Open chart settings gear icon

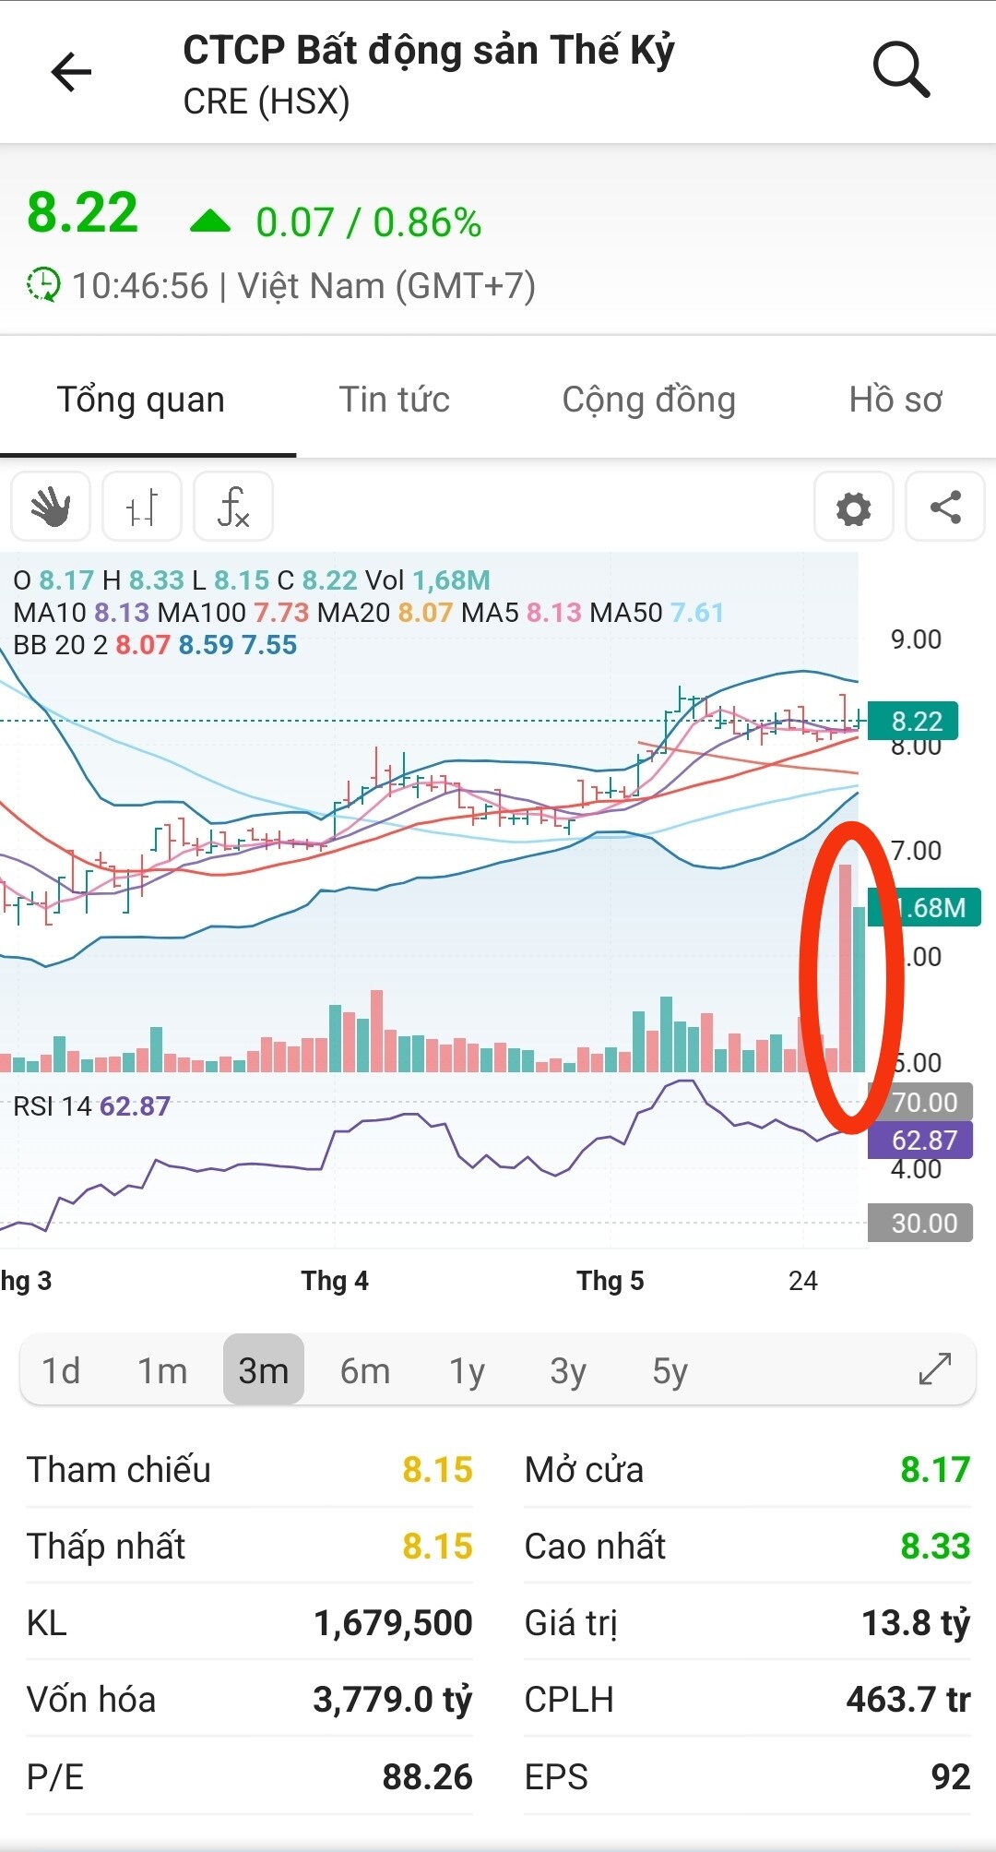coord(853,508)
